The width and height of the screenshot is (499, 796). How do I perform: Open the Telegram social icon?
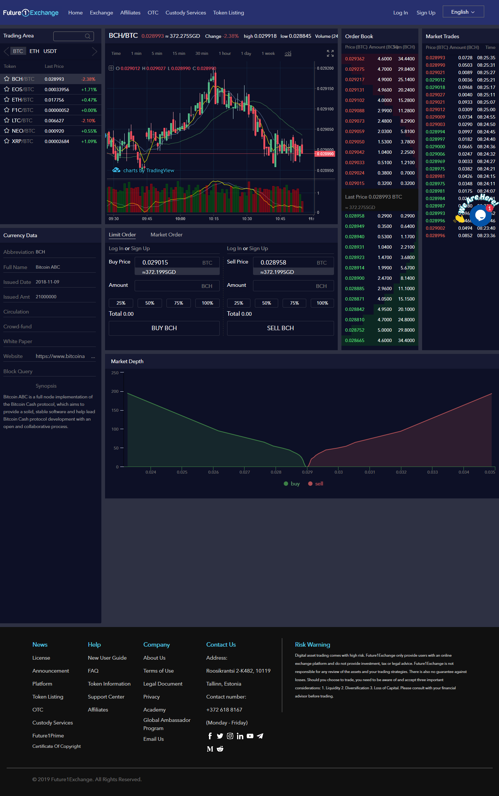pos(260,736)
